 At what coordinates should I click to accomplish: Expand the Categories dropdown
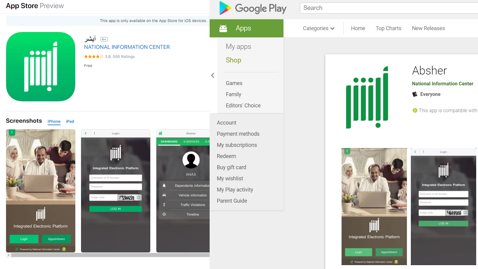click(x=318, y=28)
